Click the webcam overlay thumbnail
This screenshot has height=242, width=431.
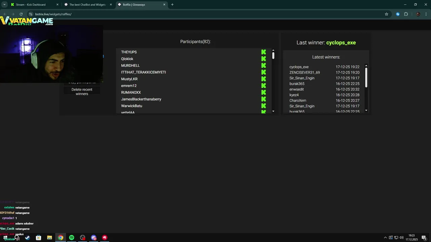click(52, 54)
